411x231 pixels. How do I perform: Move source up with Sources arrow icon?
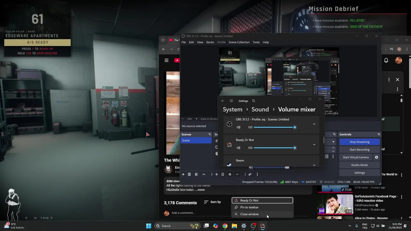tap(237, 174)
